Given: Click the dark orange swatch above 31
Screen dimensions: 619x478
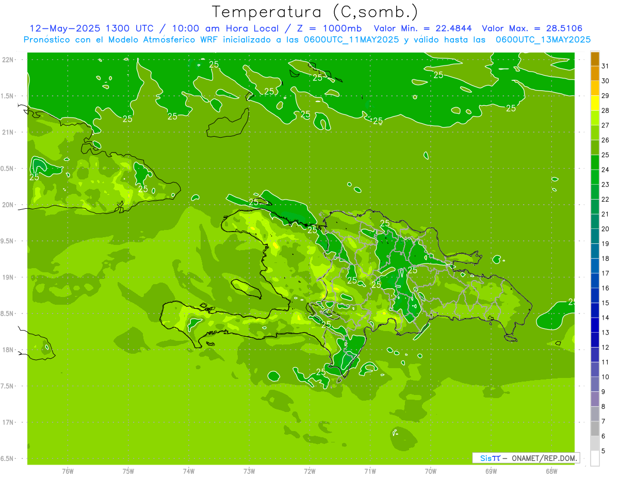Looking at the screenshot, I should [595, 59].
